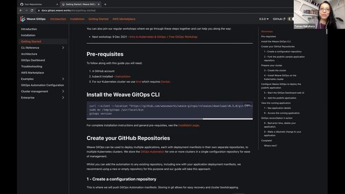
Task: Jump to 2 - Fork the podinfo sample in contents
Action: pos(284,59)
